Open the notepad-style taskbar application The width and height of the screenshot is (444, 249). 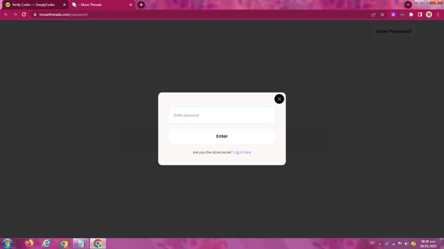coord(80,243)
